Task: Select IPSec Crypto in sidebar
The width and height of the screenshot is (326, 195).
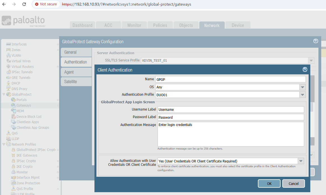Action: tap(26, 161)
